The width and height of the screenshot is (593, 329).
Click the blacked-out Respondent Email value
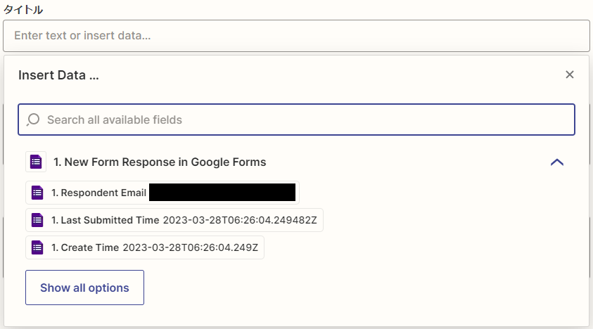click(222, 193)
